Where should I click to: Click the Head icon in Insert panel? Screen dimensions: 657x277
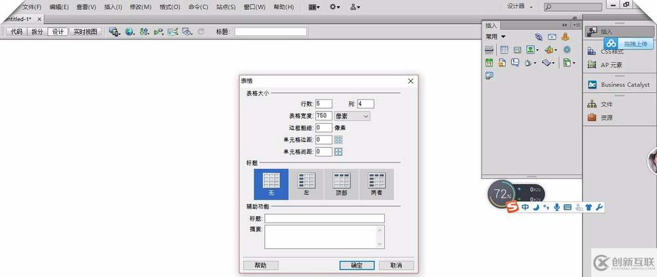530,63
